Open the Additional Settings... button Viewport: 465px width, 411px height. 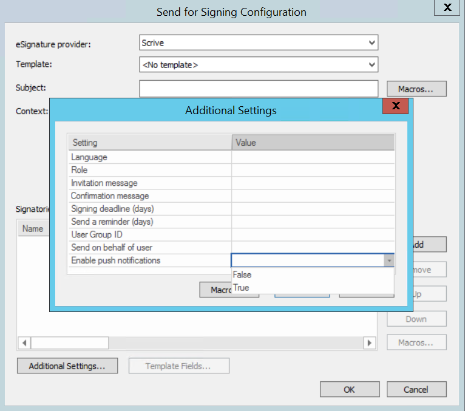point(67,366)
